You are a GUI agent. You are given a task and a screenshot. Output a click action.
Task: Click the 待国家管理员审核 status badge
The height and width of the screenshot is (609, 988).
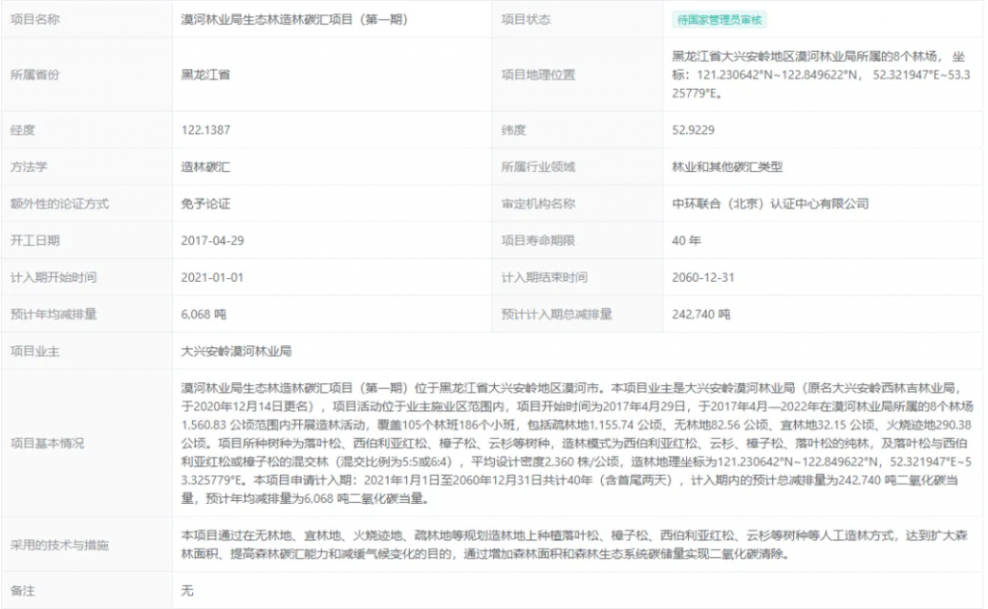click(x=719, y=20)
